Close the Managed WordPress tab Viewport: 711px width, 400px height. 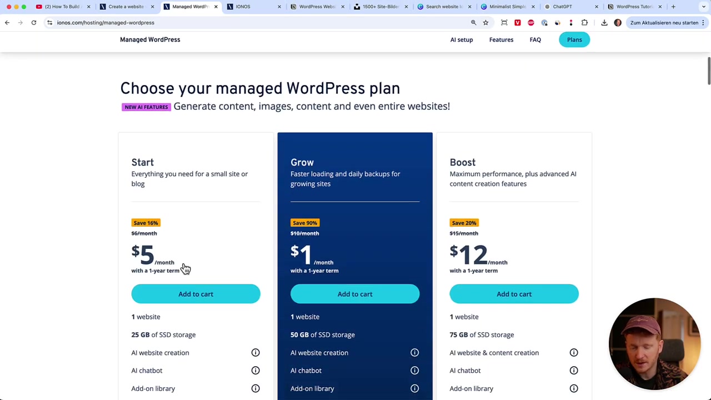[x=216, y=7]
